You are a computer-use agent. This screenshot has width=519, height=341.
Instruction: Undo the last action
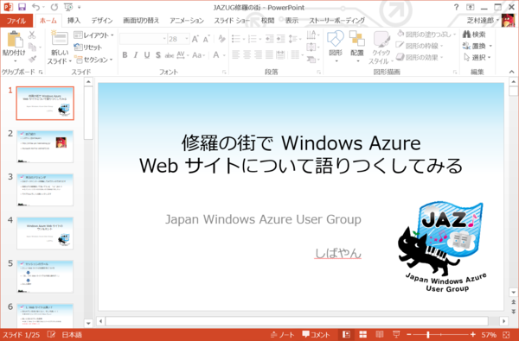tap(36, 7)
